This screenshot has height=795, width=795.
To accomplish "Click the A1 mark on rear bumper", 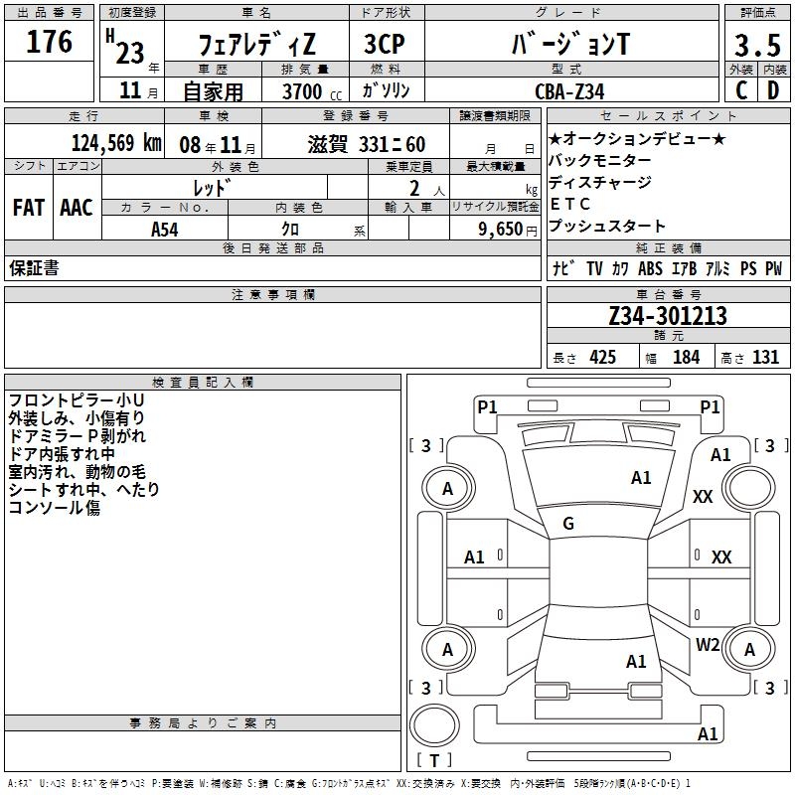I will (x=708, y=733).
